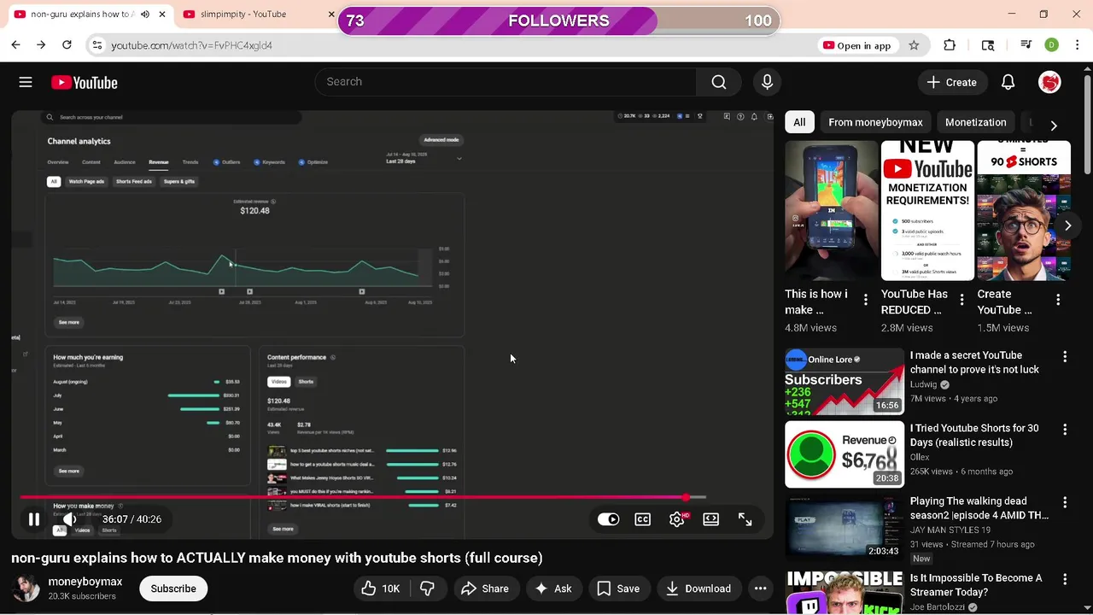Click the Ask button

click(552, 589)
